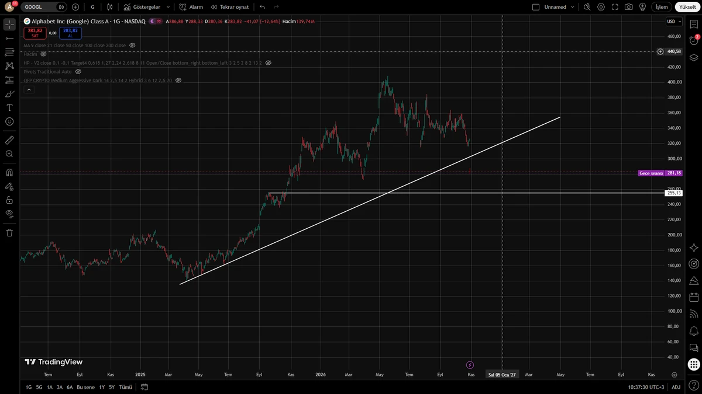Open the quick search icon
Viewport: 702px width, 394px height.
click(587, 7)
